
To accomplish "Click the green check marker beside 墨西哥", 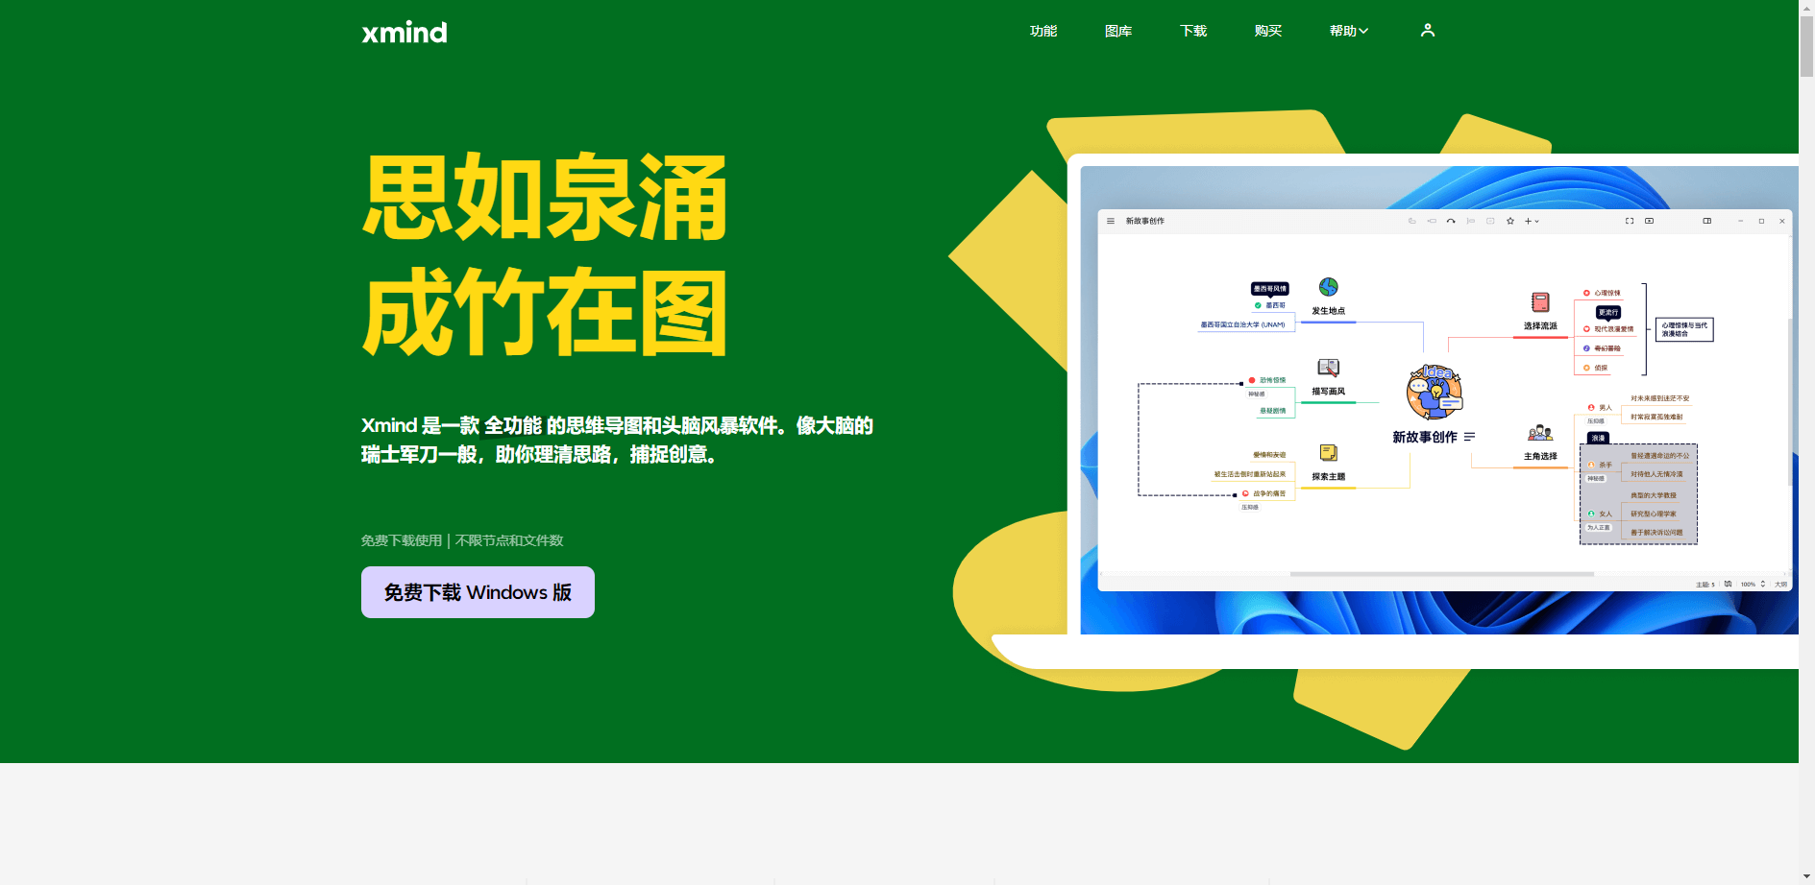I will (1258, 305).
